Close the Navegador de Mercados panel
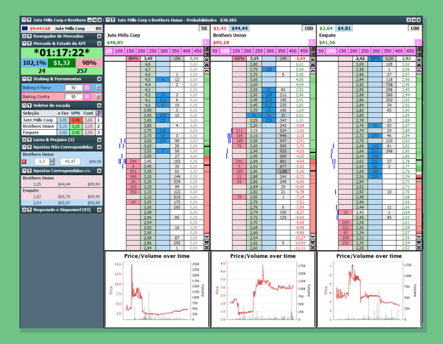The image size is (443, 344). pos(99,36)
